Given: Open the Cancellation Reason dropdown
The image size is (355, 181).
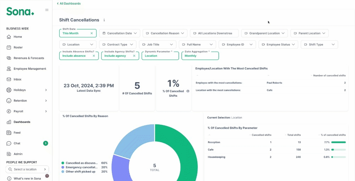Looking at the screenshot, I should [165, 33].
